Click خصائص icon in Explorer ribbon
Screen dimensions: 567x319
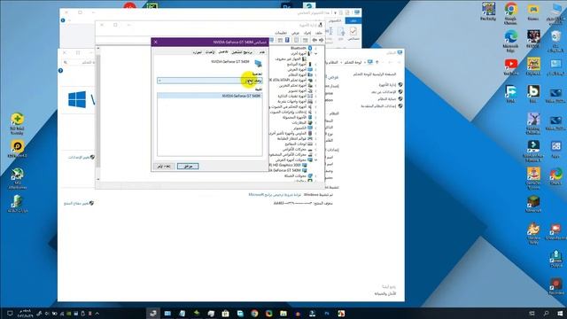pyautogui.click(x=353, y=34)
